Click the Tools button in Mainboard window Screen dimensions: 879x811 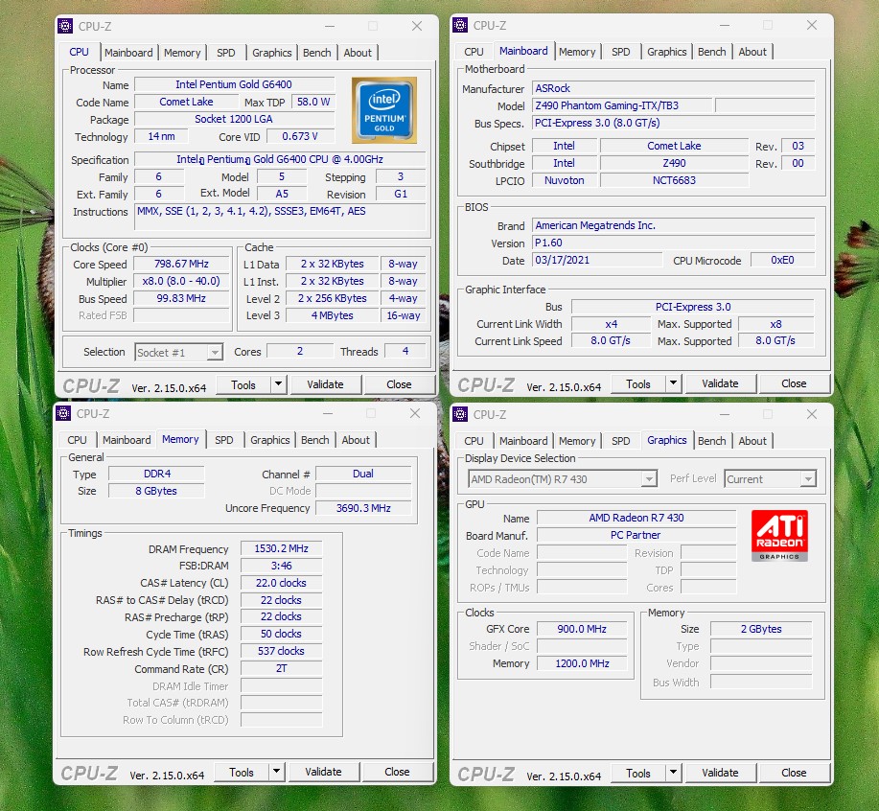638,383
